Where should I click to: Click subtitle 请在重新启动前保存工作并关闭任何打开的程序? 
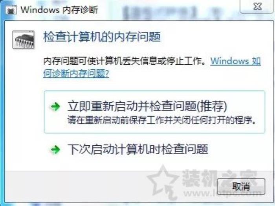point(161,120)
